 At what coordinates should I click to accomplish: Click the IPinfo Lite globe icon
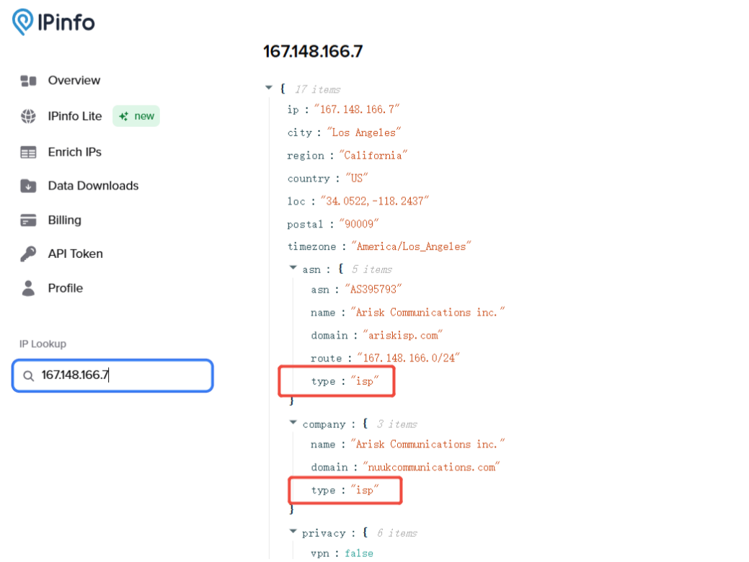point(27,116)
